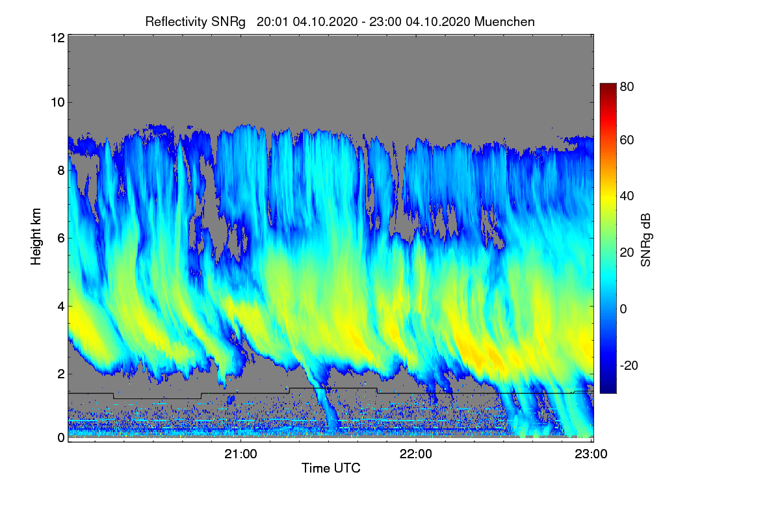
Task: Click the height axis value 12
Action: point(57,38)
